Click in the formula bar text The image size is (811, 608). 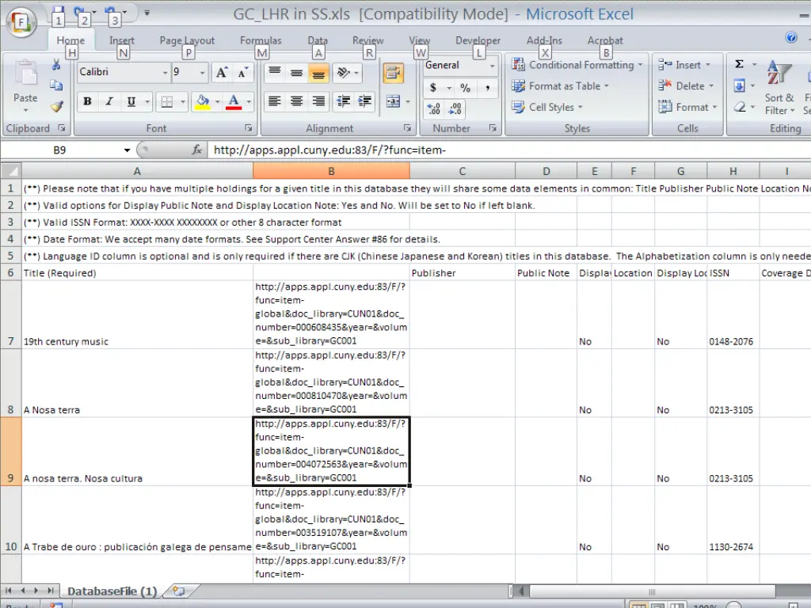(329, 150)
